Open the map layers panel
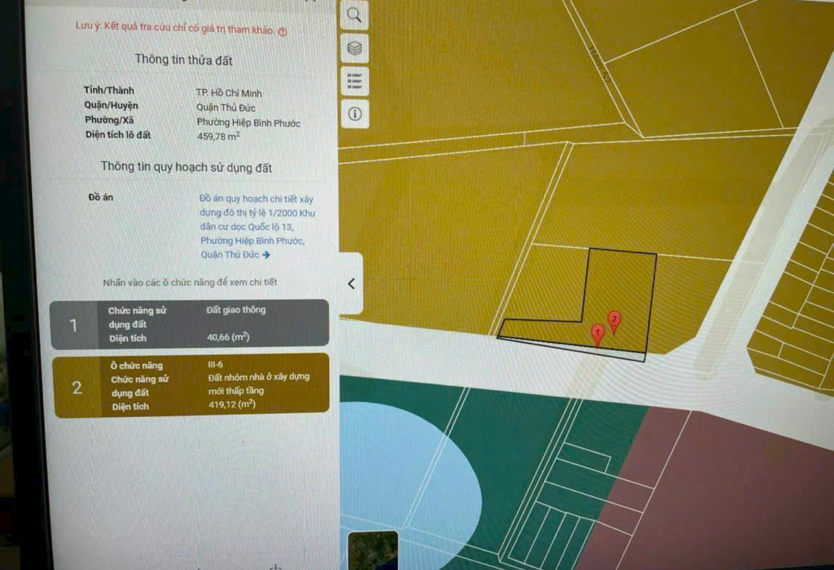 click(x=355, y=49)
